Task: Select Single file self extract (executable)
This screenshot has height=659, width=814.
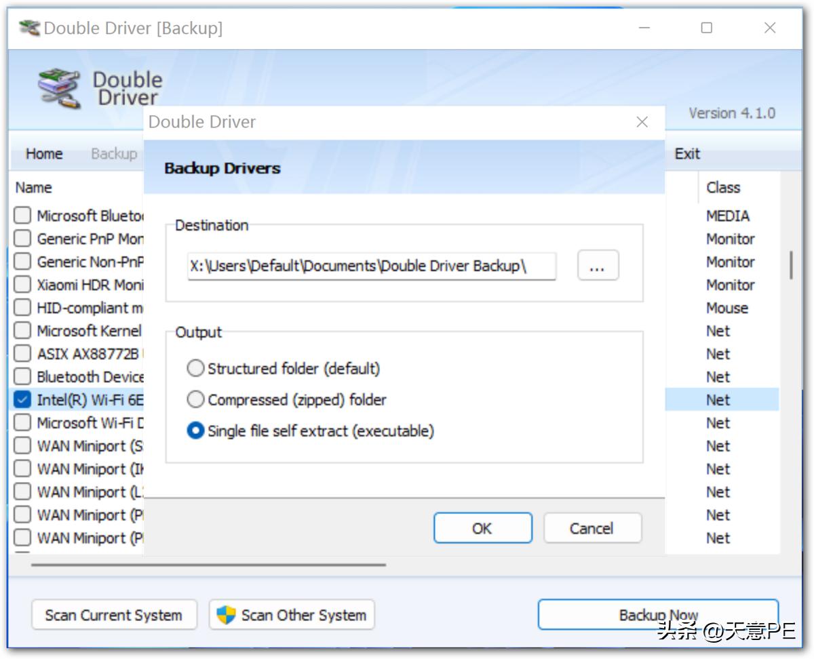Action: tap(195, 431)
